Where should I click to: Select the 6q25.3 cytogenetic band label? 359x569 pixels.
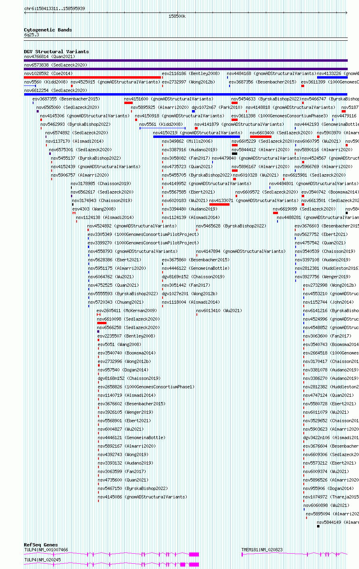click(x=31, y=35)
